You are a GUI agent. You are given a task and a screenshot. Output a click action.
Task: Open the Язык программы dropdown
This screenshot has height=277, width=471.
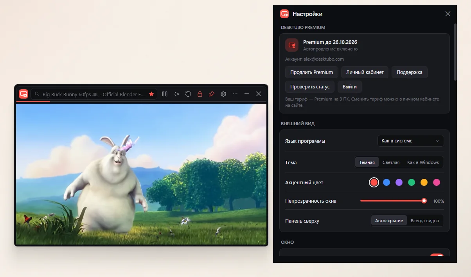click(x=411, y=141)
